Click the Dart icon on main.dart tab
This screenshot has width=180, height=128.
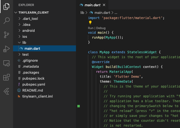click(x=81, y=5)
